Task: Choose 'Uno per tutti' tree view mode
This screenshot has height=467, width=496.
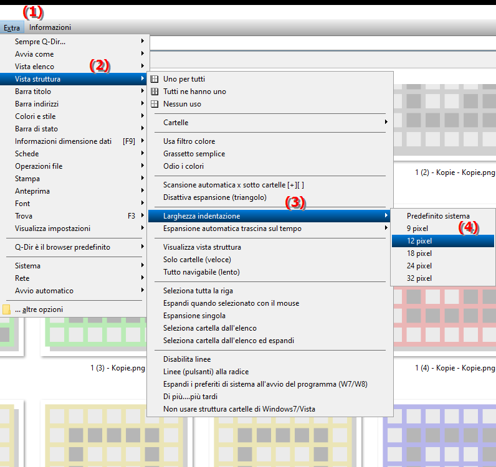Action: pyautogui.click(x=270, y=79)
